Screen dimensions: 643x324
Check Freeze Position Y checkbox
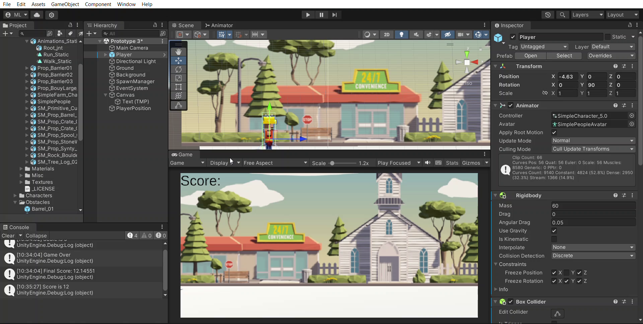(567, 272)
